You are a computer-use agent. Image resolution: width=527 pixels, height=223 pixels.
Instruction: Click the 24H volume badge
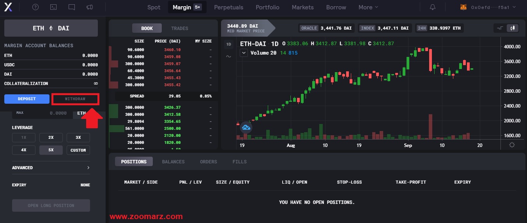point(439,28)
